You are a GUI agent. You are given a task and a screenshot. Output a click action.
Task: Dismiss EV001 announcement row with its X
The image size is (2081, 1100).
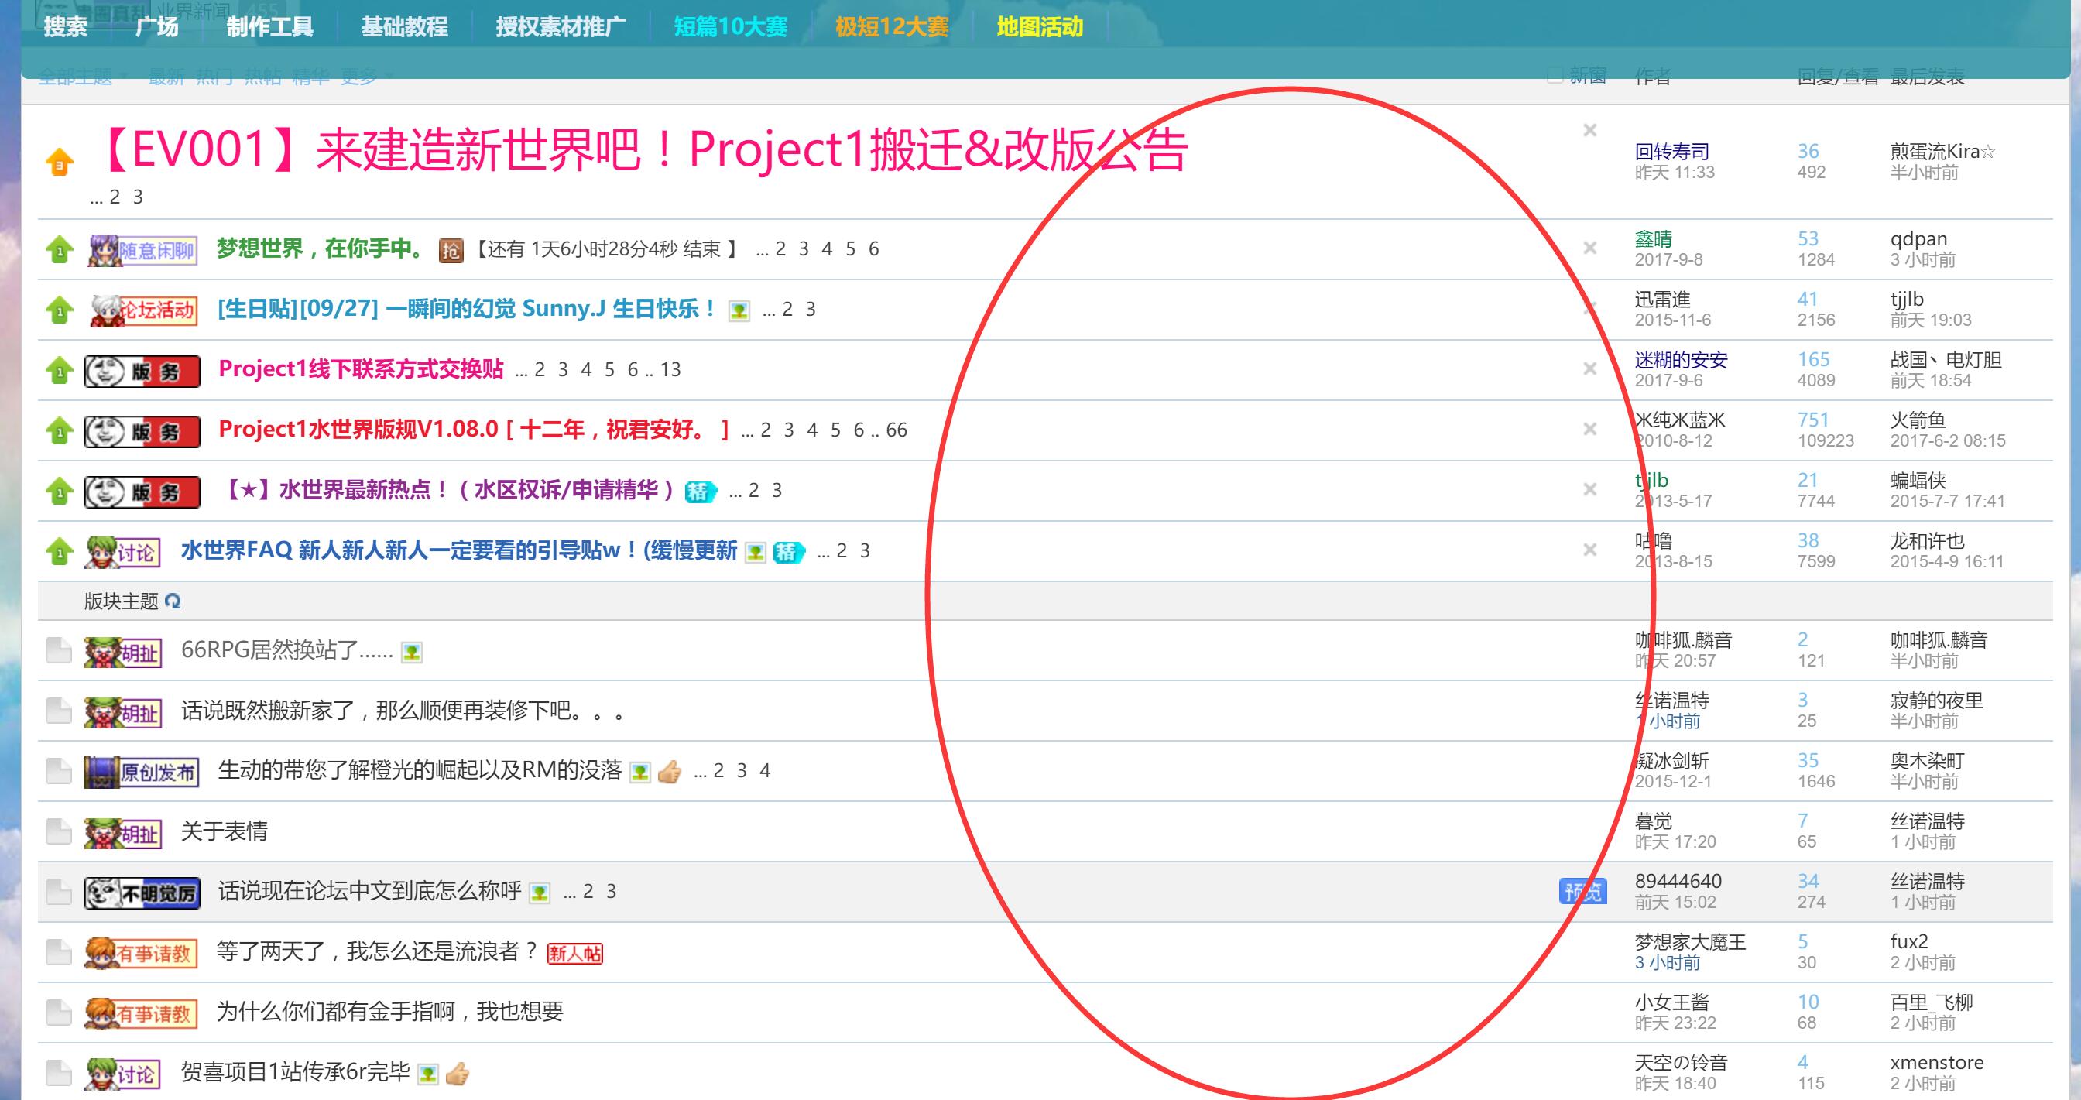tap(1590, 130)
